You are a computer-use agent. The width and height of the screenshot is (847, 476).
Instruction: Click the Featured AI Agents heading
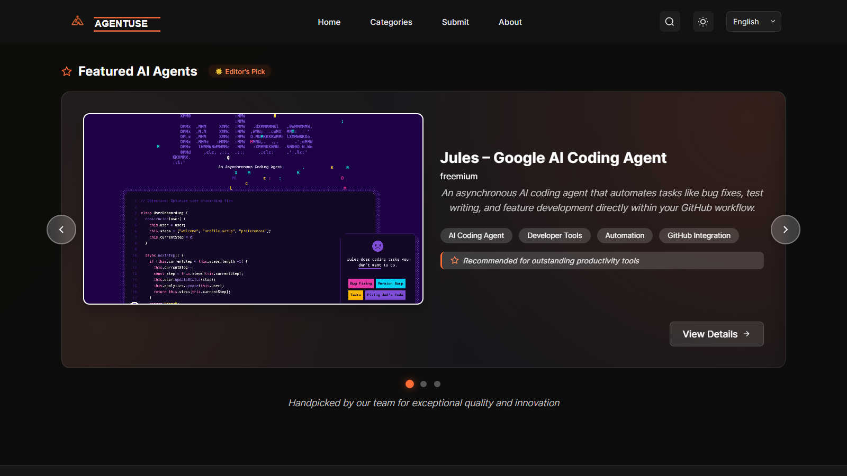tap(138, 71)
